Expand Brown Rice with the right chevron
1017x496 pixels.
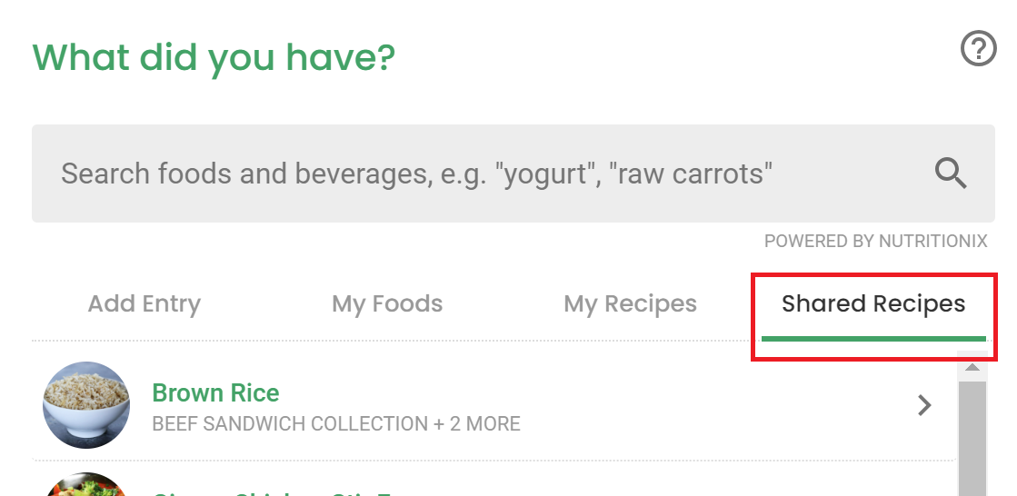coord(924,405)
